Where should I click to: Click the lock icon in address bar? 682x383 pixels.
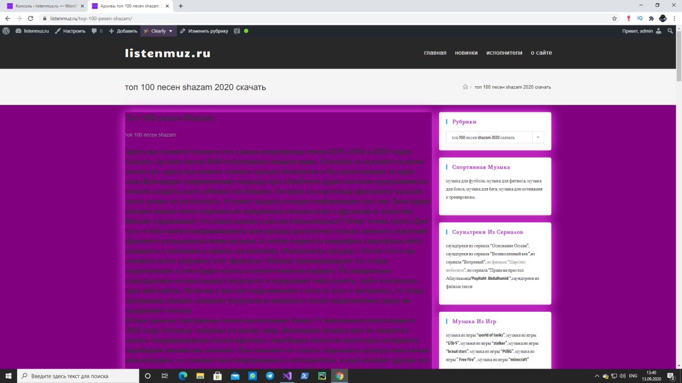(45, 18)
